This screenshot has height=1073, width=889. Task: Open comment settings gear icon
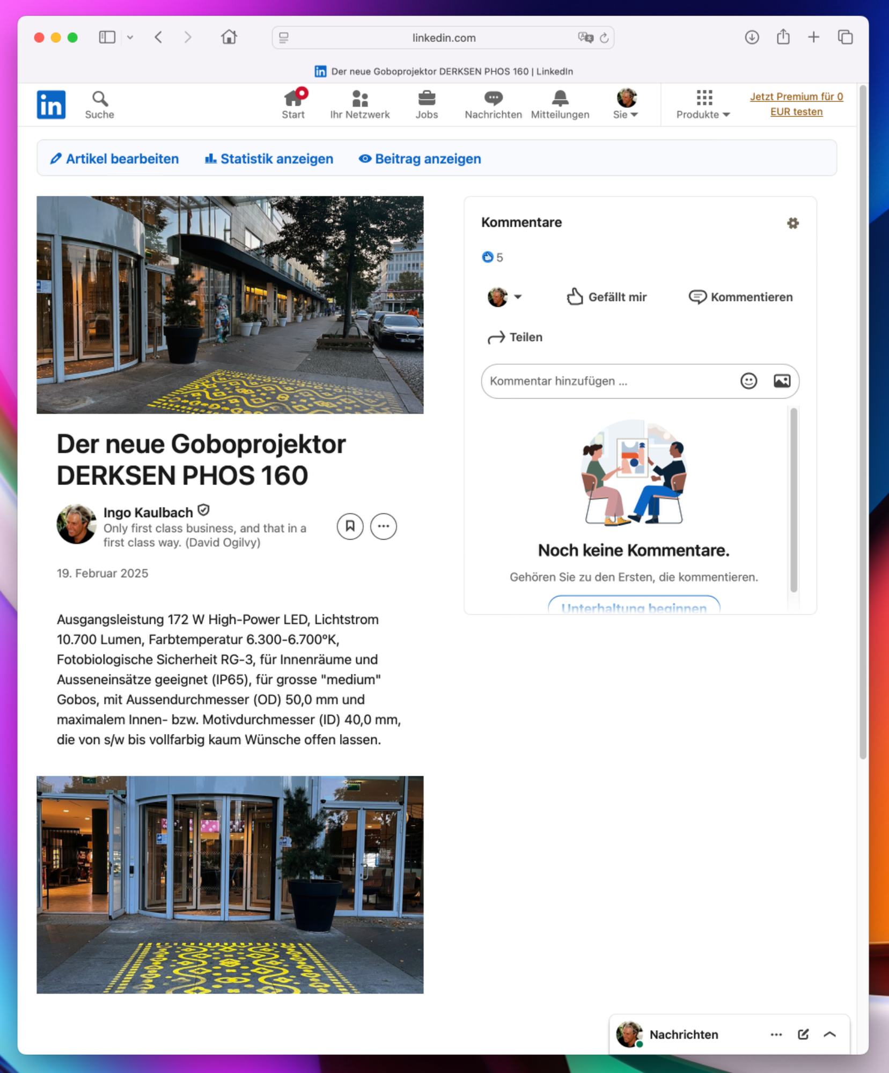point(792,223)
